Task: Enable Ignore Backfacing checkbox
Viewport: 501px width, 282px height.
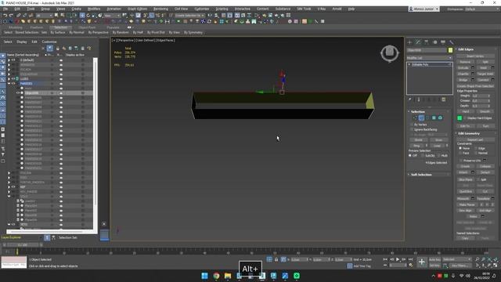Action: click(x=412, y=129)
